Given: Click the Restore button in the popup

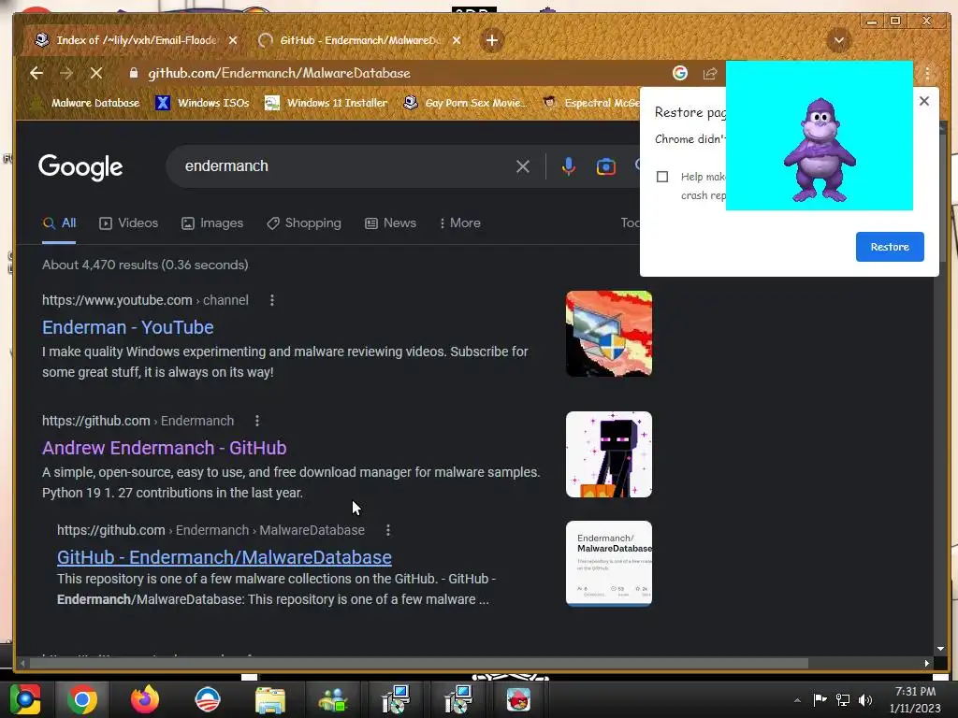Looking at the screenshot, I should tap(890, 247).
